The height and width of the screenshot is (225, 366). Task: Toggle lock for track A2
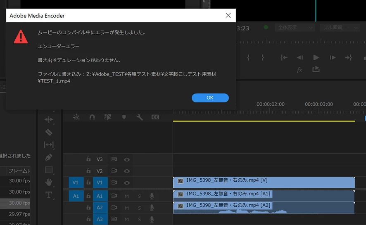click(88, 207)
